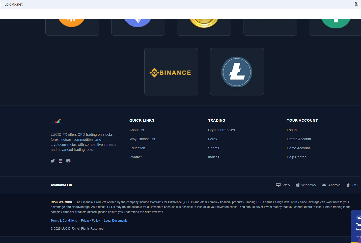The height and width of the screenshot is (243, 361).
Task: Select the Web platform monitor icon
Action: (x=278, y=185)
